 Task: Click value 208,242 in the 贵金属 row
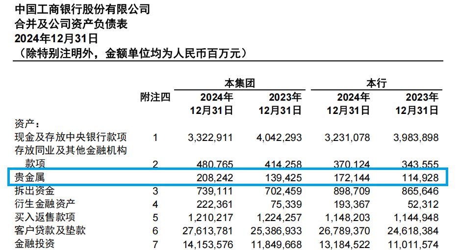coord(215,178)
